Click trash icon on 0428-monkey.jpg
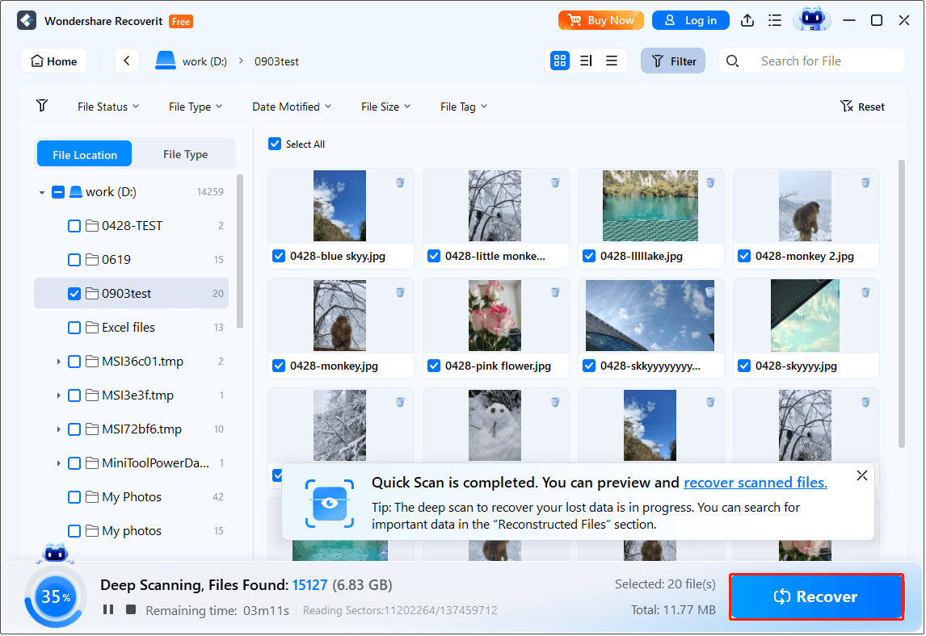 click(400, 292)
